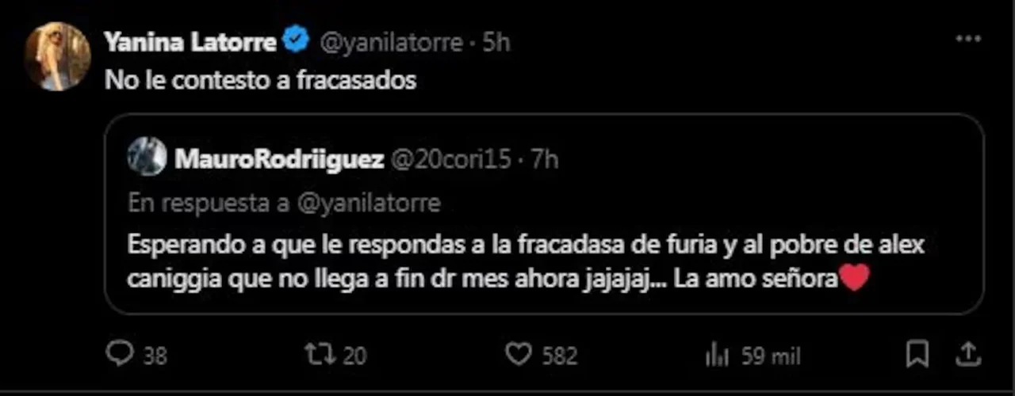Viewport: 1015px width, 396px height.
Task: Open the quoted tweet text about furia
Action: (x=526, y=261)
